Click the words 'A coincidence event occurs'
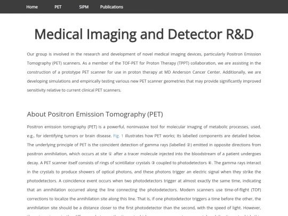This screenshot has height=216, width=288. (85, 181)
